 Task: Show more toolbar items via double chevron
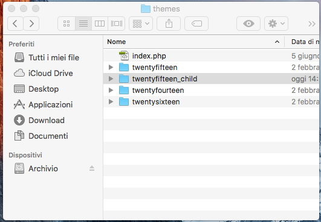(312, 24)
